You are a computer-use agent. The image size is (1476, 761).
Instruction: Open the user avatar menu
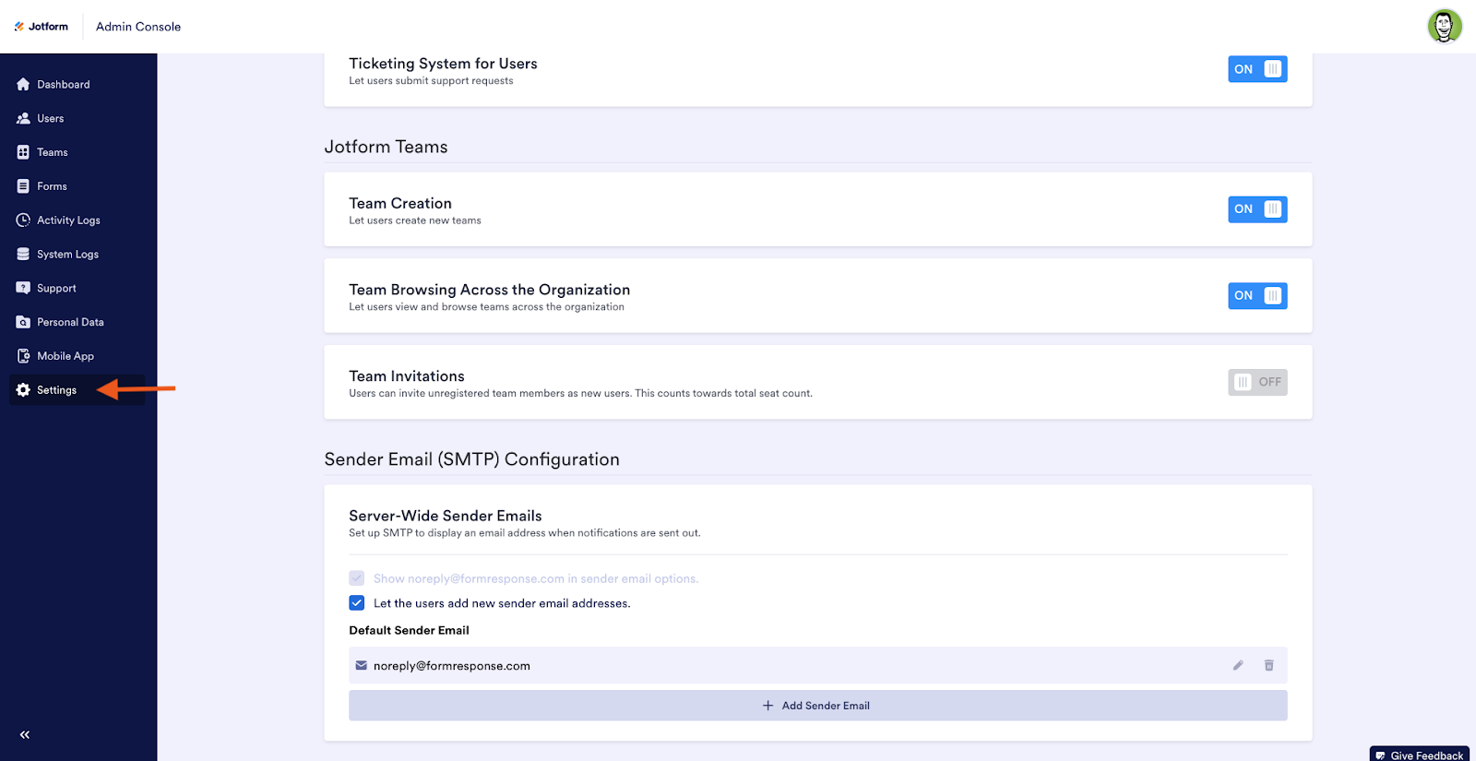[x=1444, y=26]
